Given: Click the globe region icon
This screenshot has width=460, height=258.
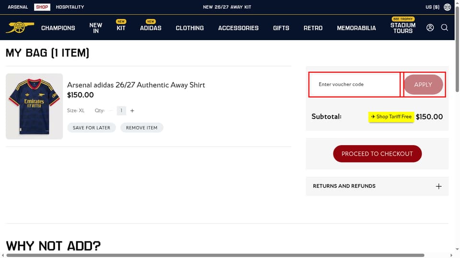Looking at the screenshot, I should [x=447, y=7].
